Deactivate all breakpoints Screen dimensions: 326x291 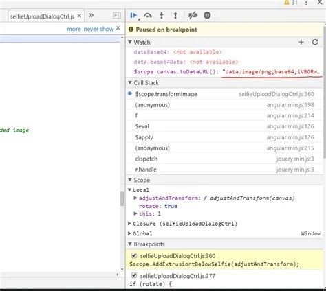[x=193, y=16]
